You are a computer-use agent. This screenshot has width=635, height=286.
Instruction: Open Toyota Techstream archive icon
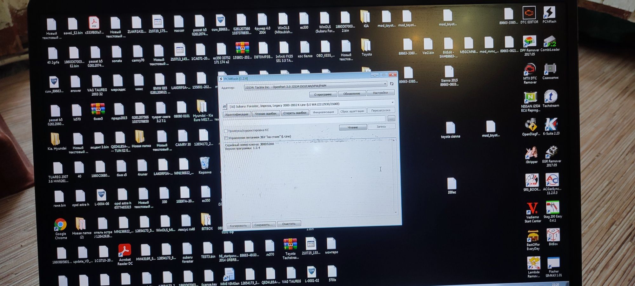click(290, 249)
